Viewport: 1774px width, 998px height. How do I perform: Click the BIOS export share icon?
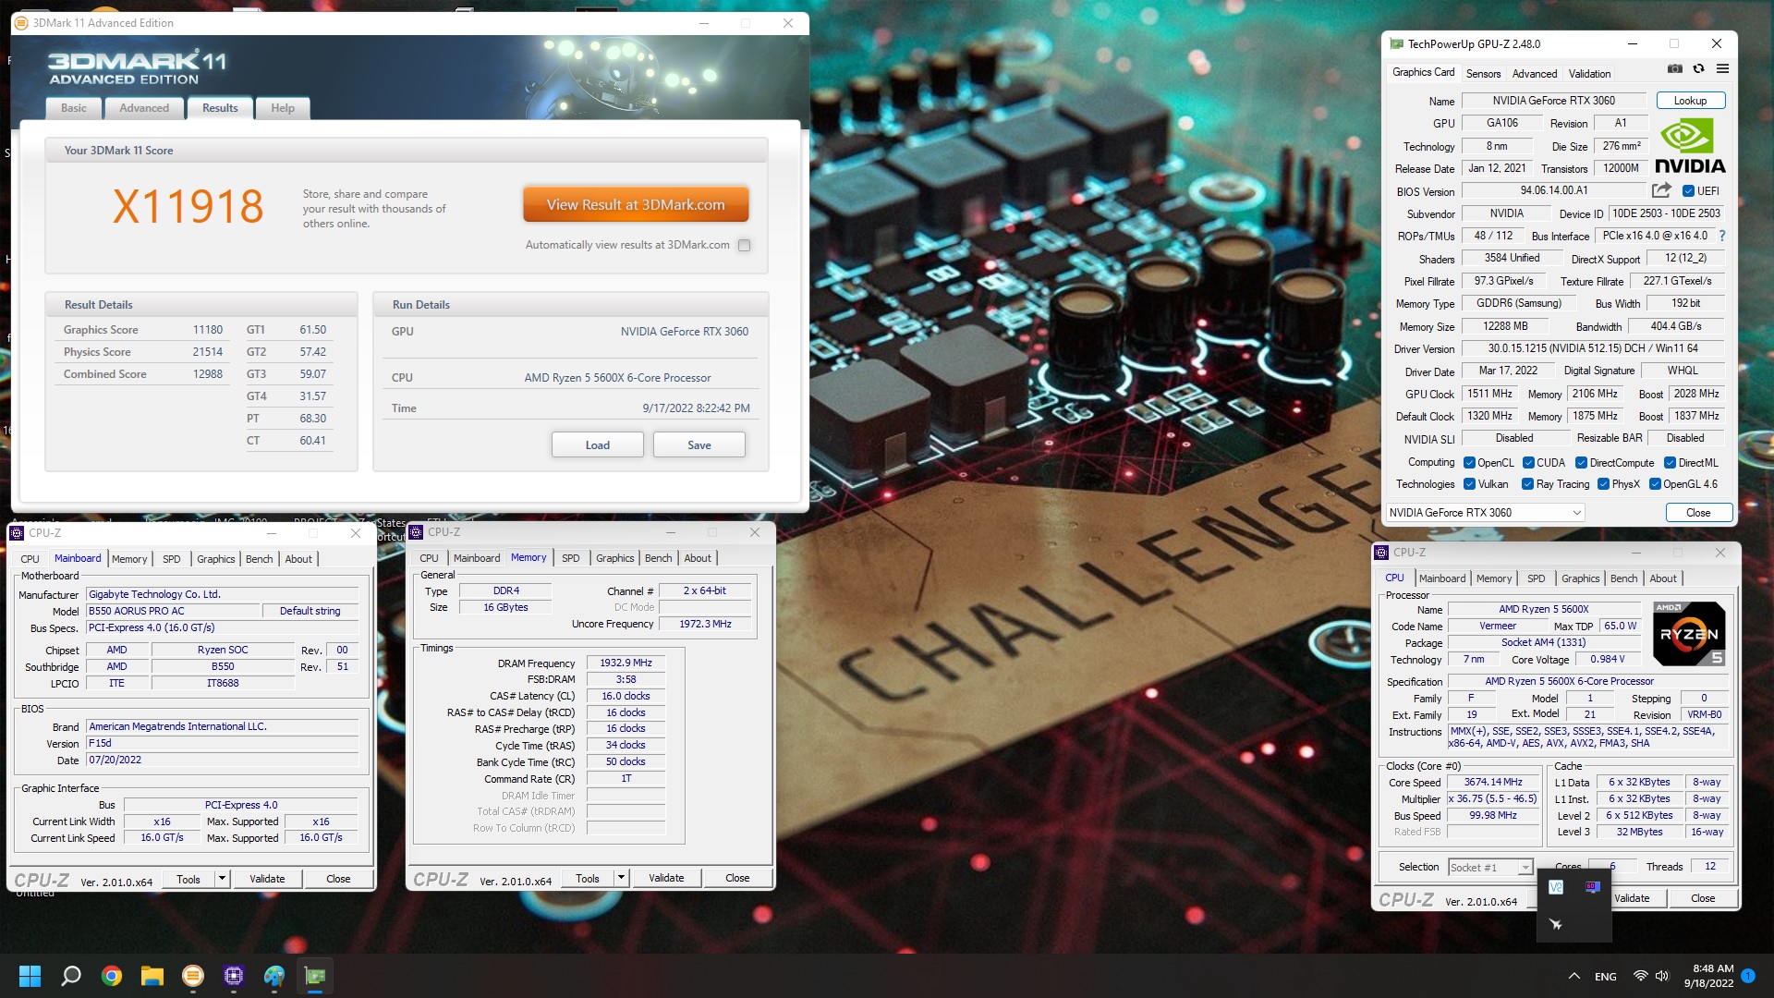click(1661, 190)
